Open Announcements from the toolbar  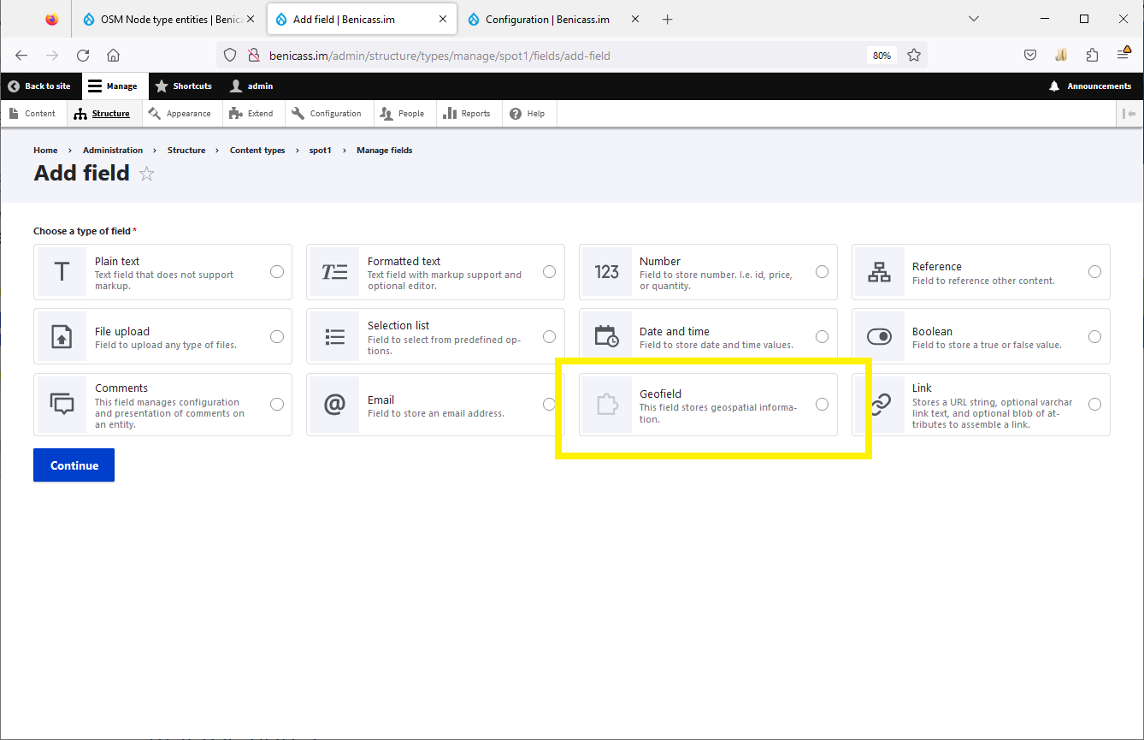click(1091, 86)
